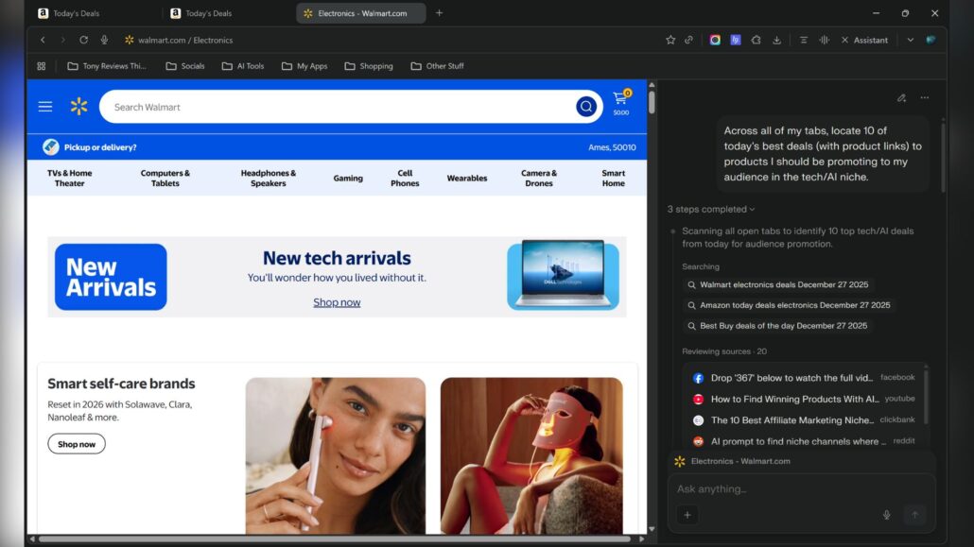Open a new browser tab
The height and width of the screenshot is (547, 974).
point(439,13)
